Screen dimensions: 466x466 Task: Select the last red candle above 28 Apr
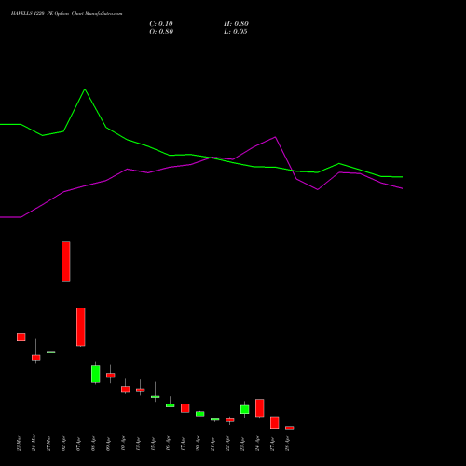click(x=290, y=428)
